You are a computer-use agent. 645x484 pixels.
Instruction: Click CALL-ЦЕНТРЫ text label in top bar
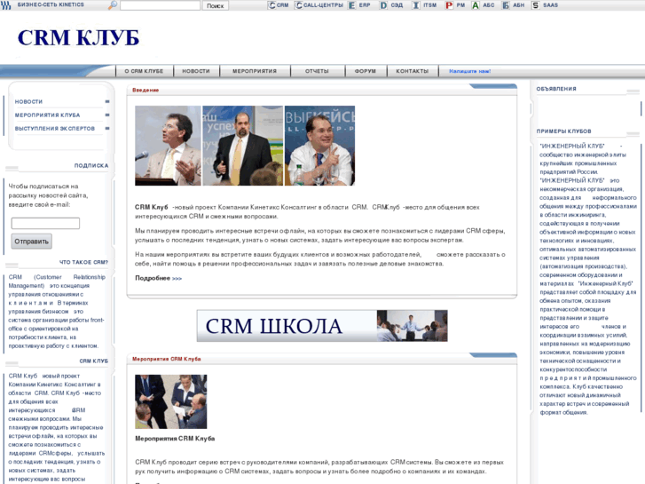pos(323,5)
